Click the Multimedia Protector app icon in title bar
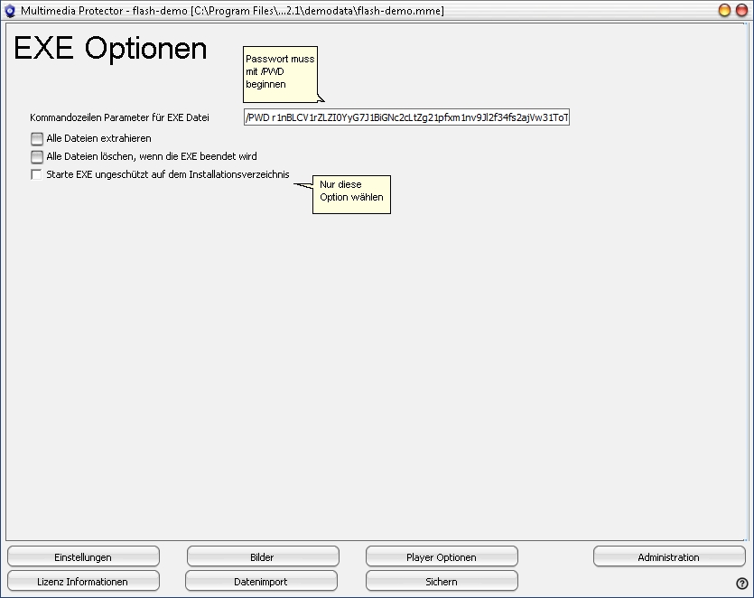Image resolution: width=754 pixels, height=598 pixels. (11, 11)
